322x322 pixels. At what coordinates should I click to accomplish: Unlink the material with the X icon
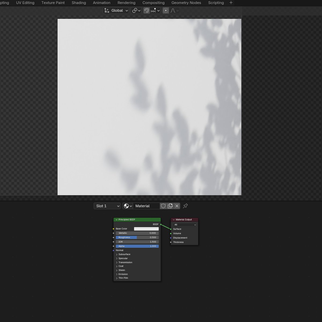(177, 206)
